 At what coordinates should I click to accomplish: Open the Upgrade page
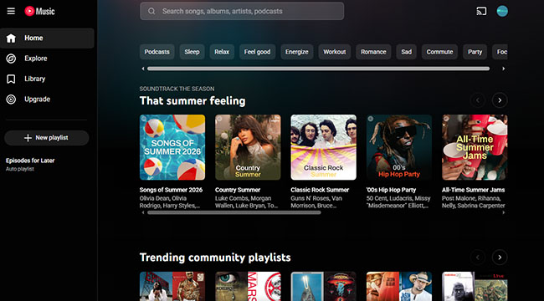(x=47, y=99)
